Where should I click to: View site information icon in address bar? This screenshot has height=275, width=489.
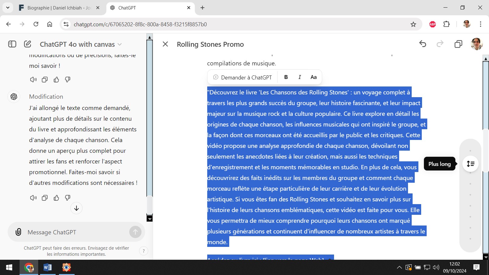coord(66,24)
